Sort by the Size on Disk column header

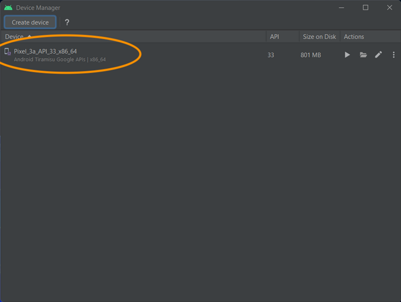pyautogui.click(x=320, y=37)
